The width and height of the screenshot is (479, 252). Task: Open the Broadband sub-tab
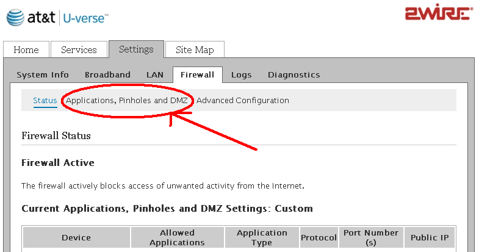point(107,75)
